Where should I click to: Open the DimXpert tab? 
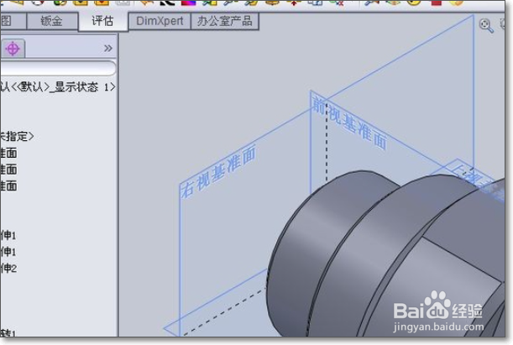click(160, 21)
